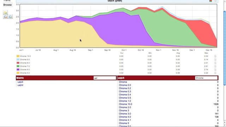This screenshot has height=127, width=226.
Task: Click the 138 count for Chrome 4.0
Action: coord(216,117)
